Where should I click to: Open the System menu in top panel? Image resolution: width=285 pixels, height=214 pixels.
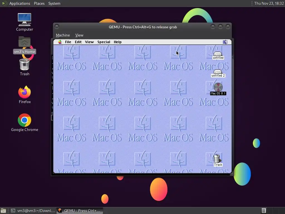coord(54,3)
